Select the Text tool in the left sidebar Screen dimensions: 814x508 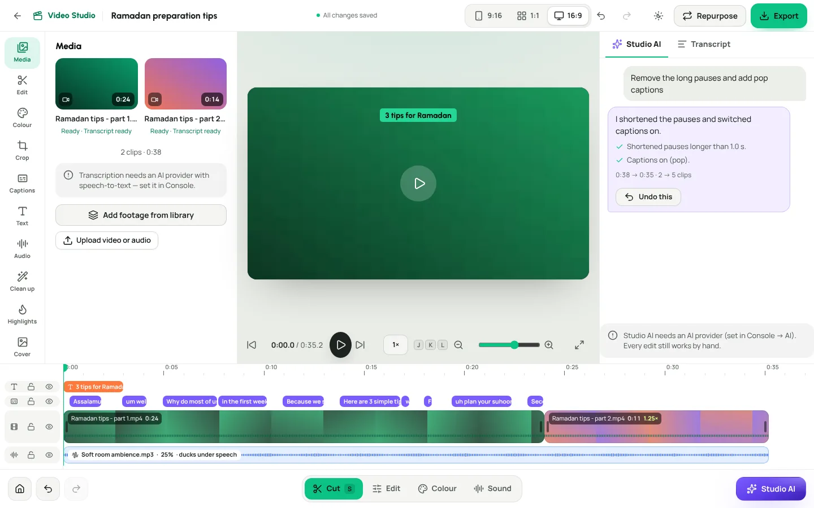point(22,216)
